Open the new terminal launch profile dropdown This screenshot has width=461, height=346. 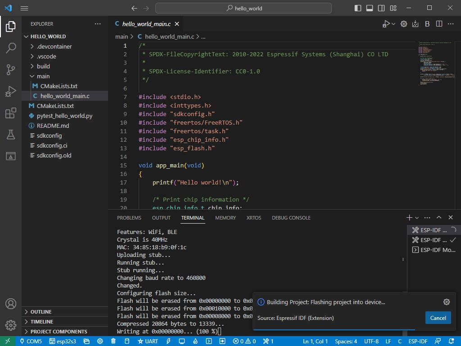pos(417,218)
